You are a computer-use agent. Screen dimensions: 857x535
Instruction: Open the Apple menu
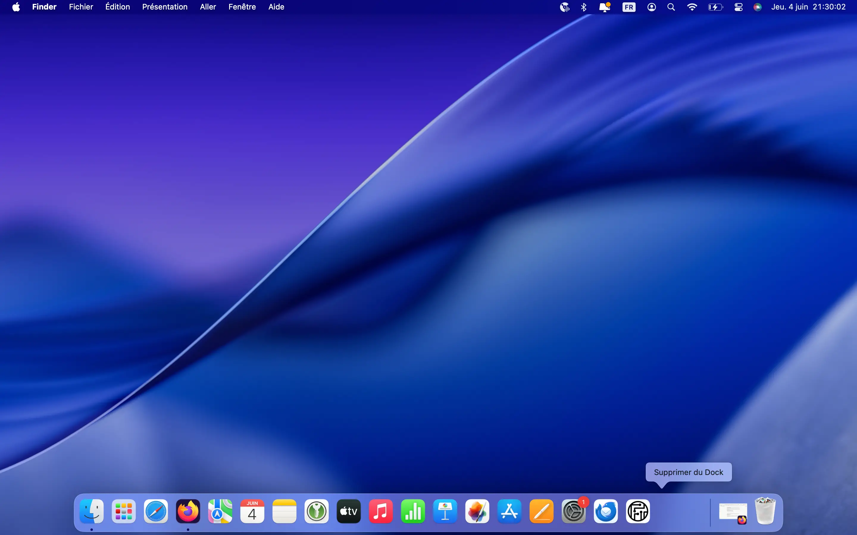(16, 7)
